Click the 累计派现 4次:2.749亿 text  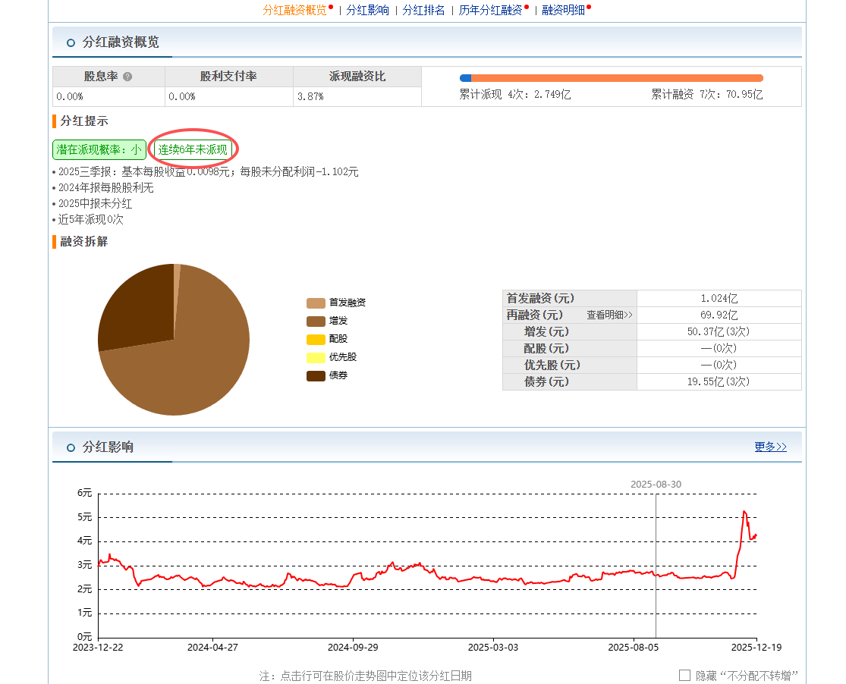pyautogui.click(x=515, y=94)
